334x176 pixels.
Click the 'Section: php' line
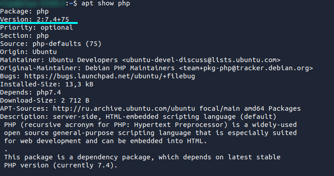tap(24, 36)
